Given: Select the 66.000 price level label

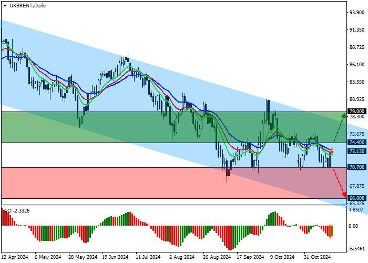Looking at the screenshot, I should pyautogui.click(x=357, y=198).
